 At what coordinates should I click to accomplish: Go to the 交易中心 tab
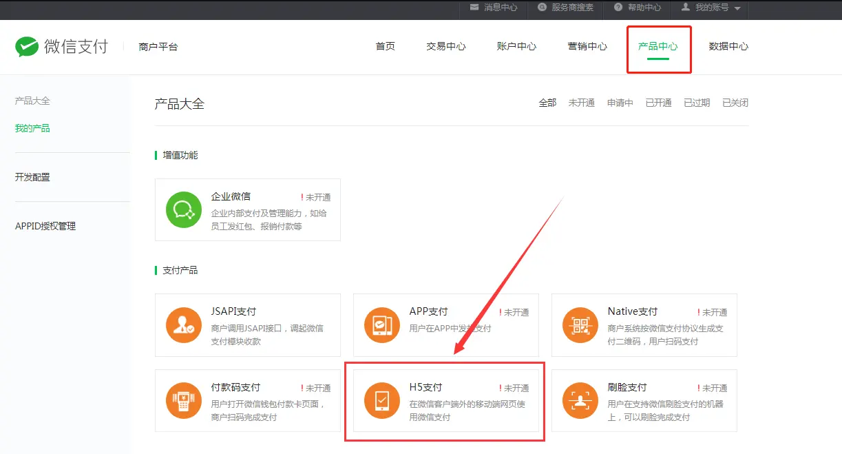[x=445, y=47]
